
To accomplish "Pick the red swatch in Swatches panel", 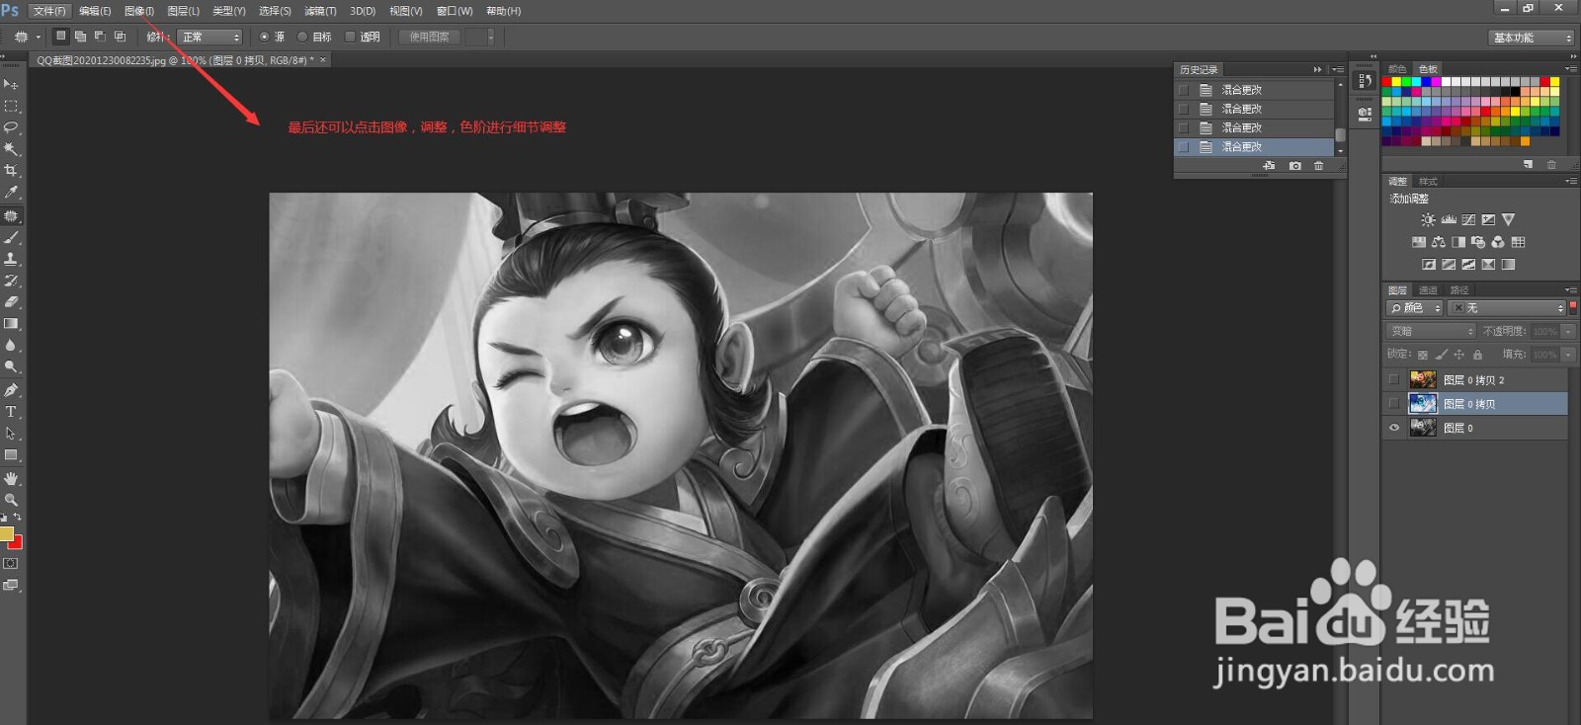I will coord(1386,82).
